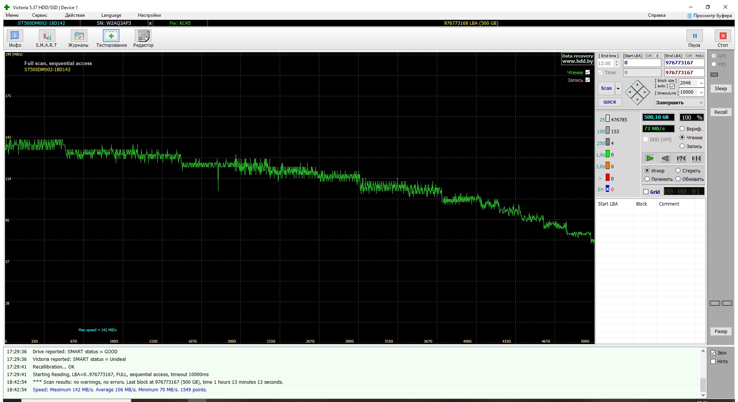Close the device tab with the x button
The image size is (738, 402).
pos(150,23)
